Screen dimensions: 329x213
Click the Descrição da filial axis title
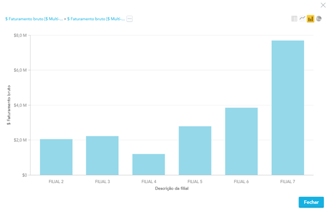pos(172,189)
